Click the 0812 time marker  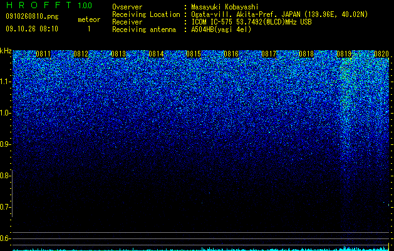[81, 54]
